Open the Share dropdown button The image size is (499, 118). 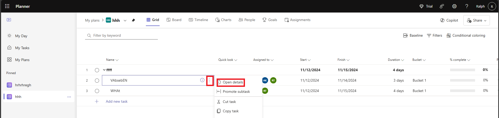(x=477, y=20)
